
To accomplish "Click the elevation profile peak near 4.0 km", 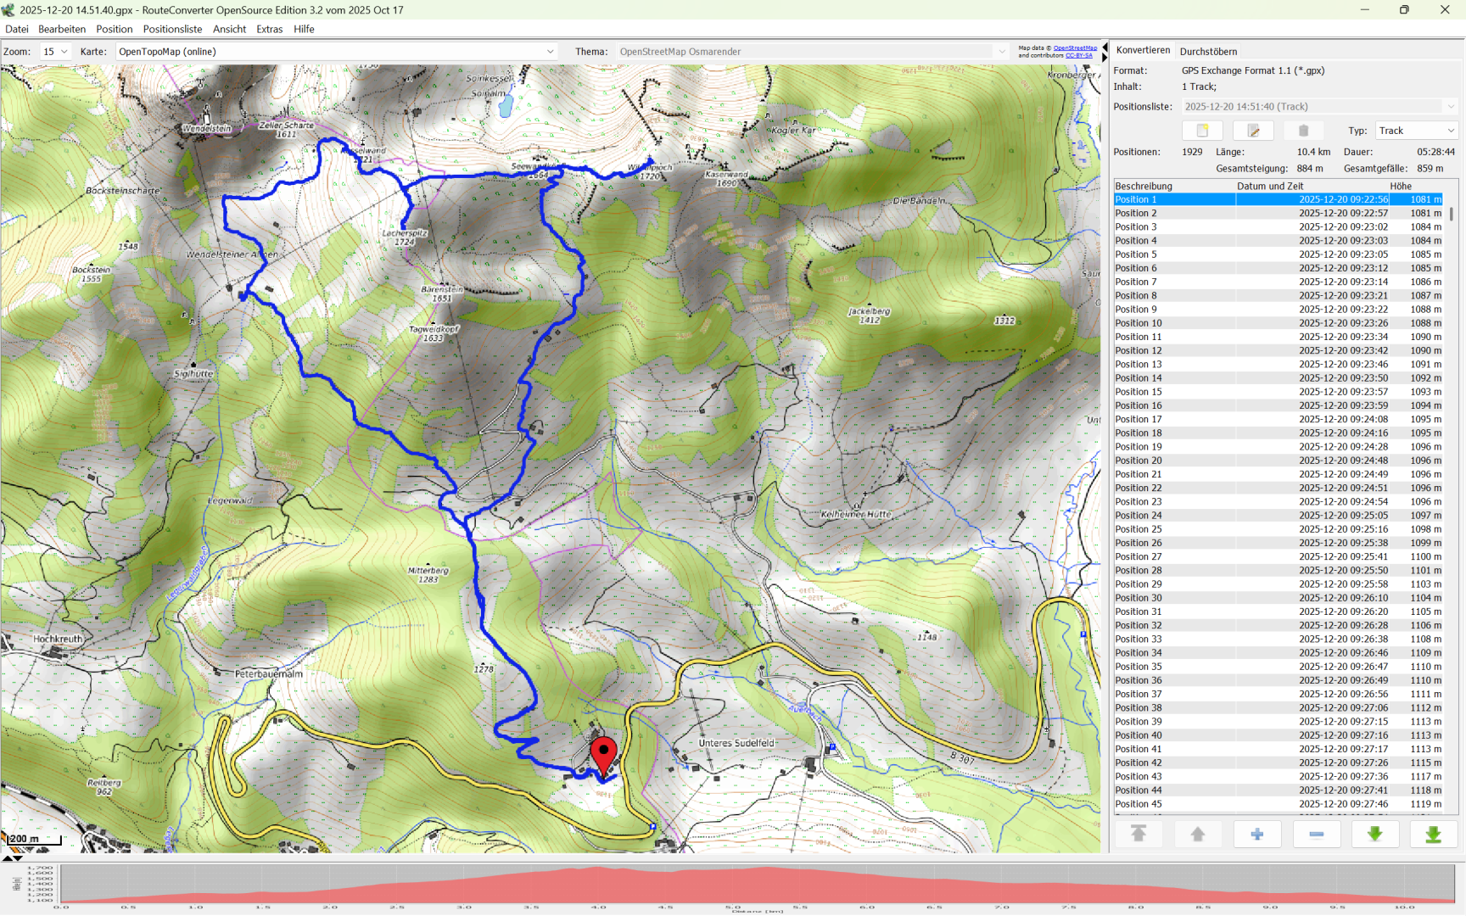I will (599, 870).
